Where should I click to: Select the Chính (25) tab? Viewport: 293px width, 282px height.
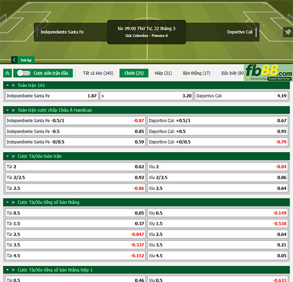(x=134, y=73)
